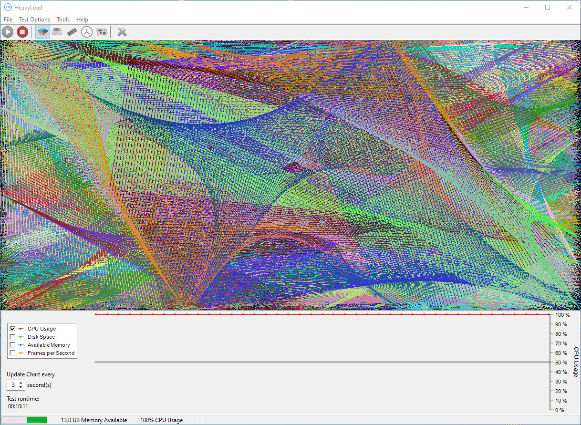The height and width of the screenshot is (425, 581).
Task: Open the Help menu
Action: (82, 20)
